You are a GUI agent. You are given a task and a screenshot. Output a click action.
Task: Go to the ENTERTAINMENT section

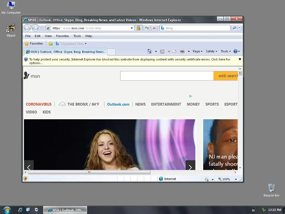[x=166, y=104]
